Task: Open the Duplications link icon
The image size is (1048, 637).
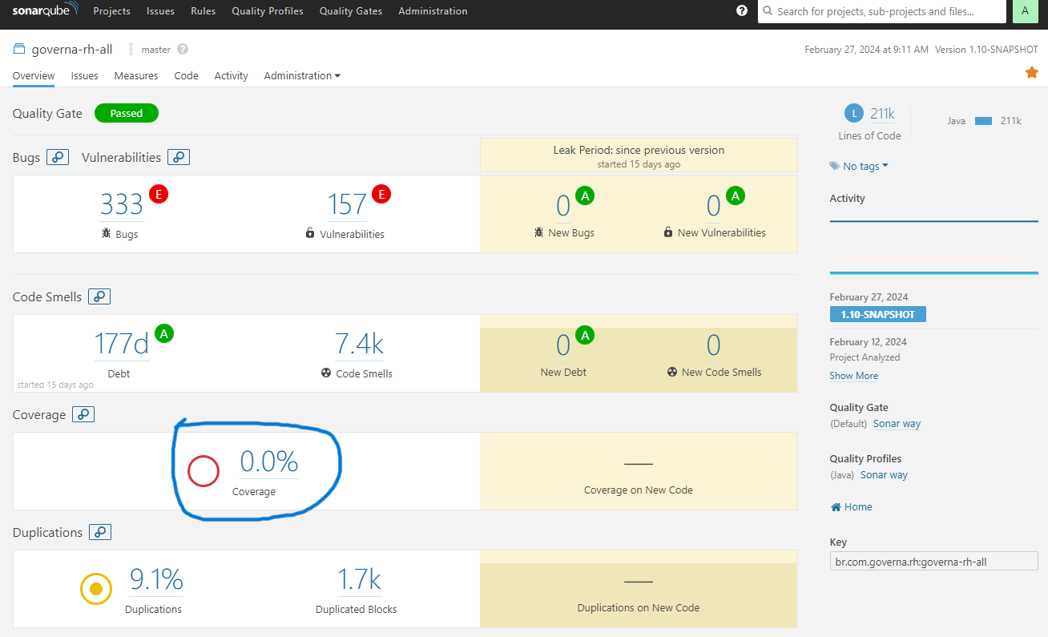Action: pyautogui.click(x=100, y=532)
